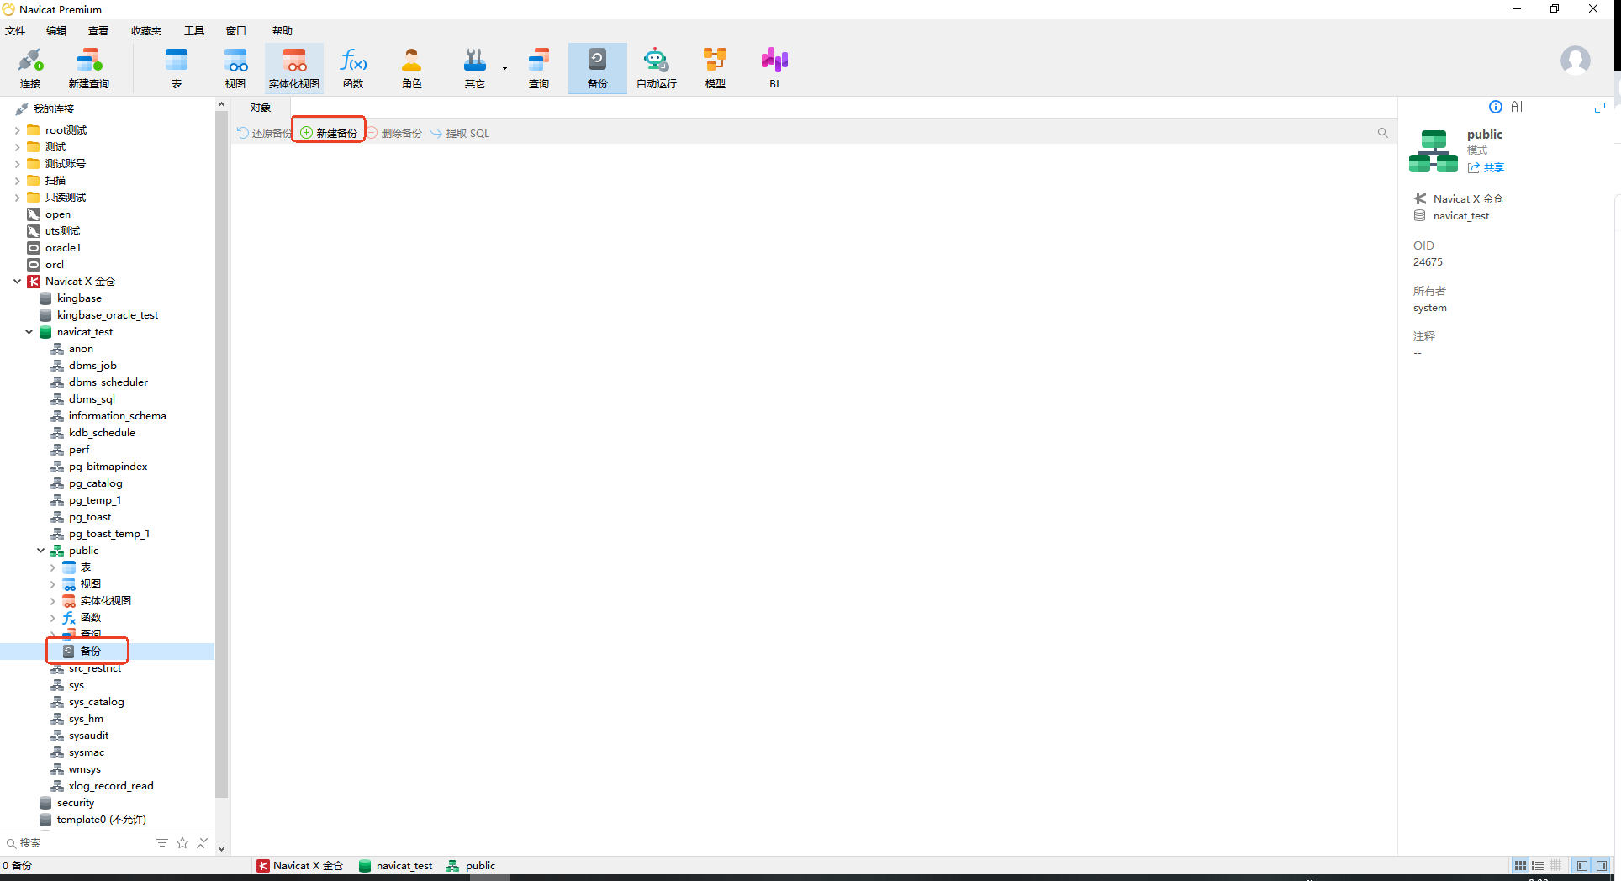Screen dimensions: 1621x881
Task: Show the information panel via the info icon
Action: [1495, 107]
